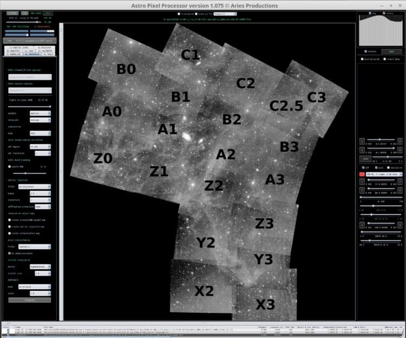Open the 6) INTEGRATE tab
406x338 pixels.
32,54
